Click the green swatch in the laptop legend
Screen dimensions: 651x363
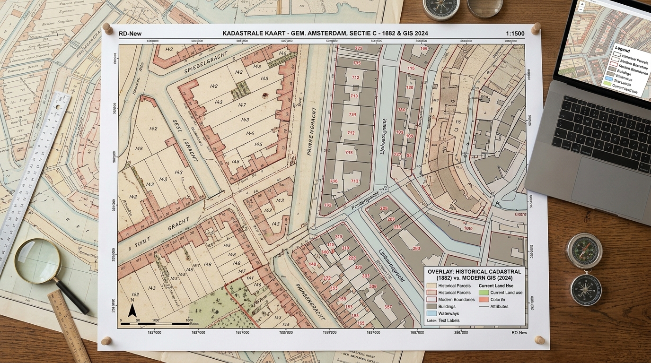[607, 83]
